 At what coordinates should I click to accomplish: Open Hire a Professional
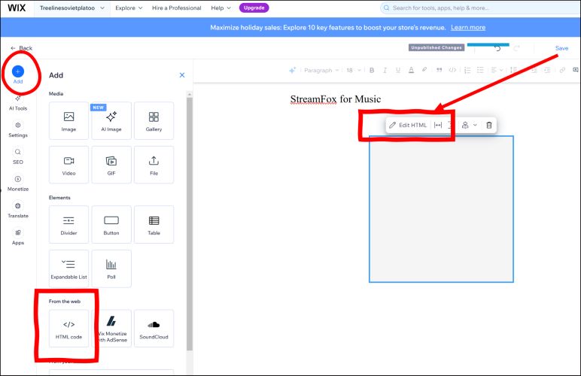[x=176, y=8]
